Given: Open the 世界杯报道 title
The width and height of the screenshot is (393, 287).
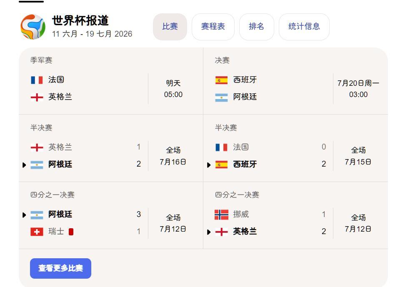Looking at the screenshot, I should pos(80,20).
